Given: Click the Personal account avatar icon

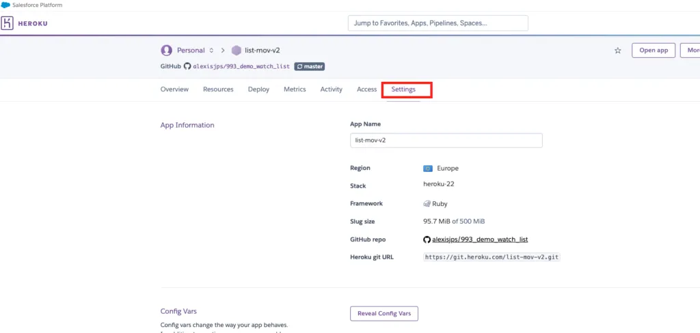Looking at the screenshot, I should 167,50.
